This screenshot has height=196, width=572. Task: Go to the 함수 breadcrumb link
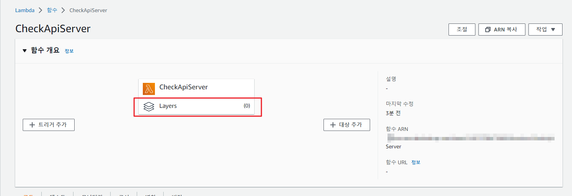[x=52, y=10]
